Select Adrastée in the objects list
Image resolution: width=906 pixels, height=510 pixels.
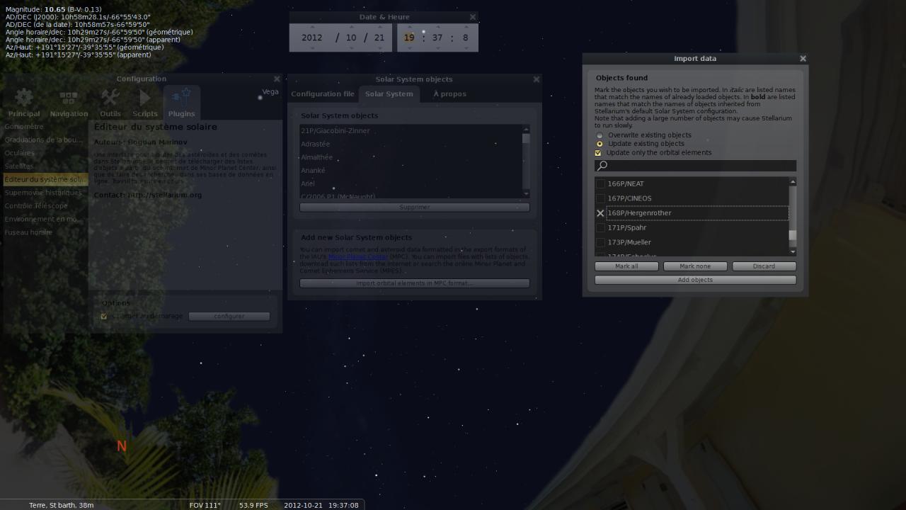tap(411, 144)
